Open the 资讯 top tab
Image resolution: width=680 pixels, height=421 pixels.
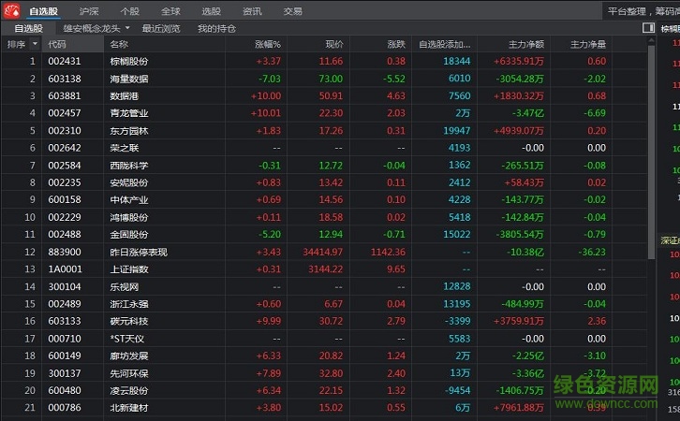click(x=252, y=11)
